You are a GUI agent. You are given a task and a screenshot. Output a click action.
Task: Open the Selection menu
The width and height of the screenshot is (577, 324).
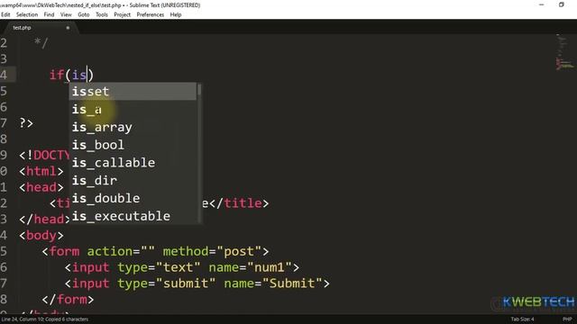(x=27, y=14)
